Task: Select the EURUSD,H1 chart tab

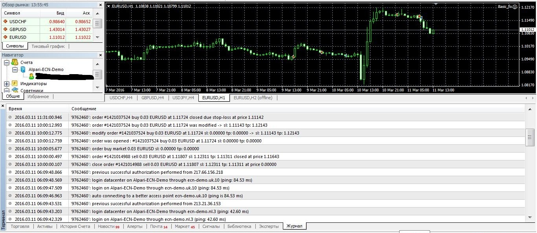Action: tap(214, 98)
